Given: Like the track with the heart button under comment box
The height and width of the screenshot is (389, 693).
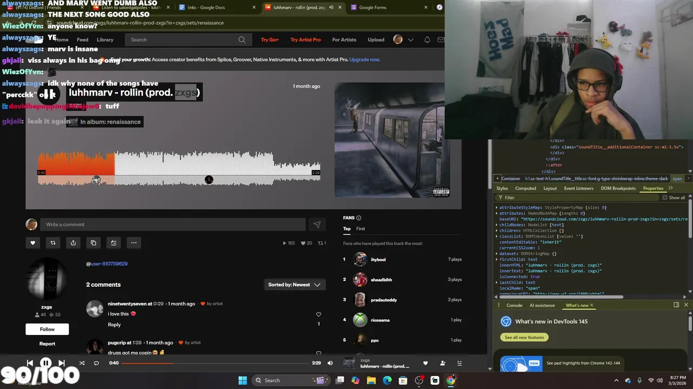Looking at the screenshot, I should pyautogui.click(x=32, y=243).
